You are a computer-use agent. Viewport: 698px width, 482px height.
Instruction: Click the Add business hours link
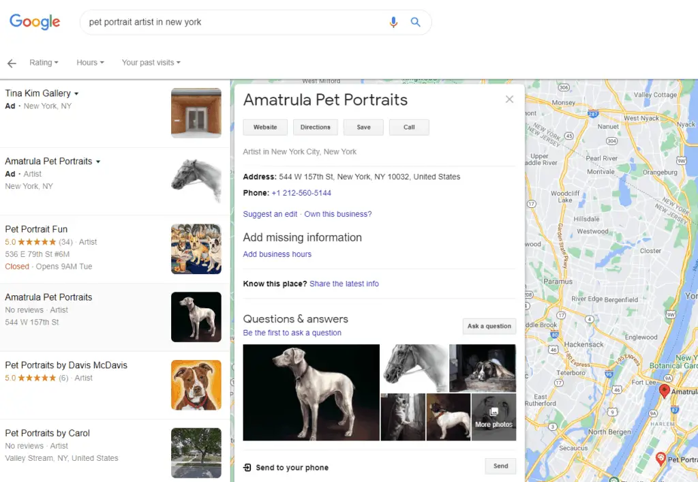tap(277, 254)
